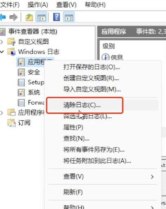This screenshot has height=209, width=166.
Task: Expand the 应用程序和服务 tree node
Action: tap(2, 113)
